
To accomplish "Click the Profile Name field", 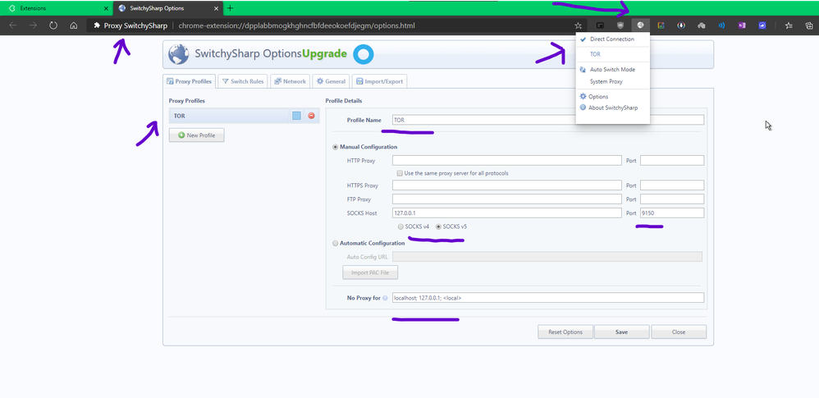I will pos(548,120).
